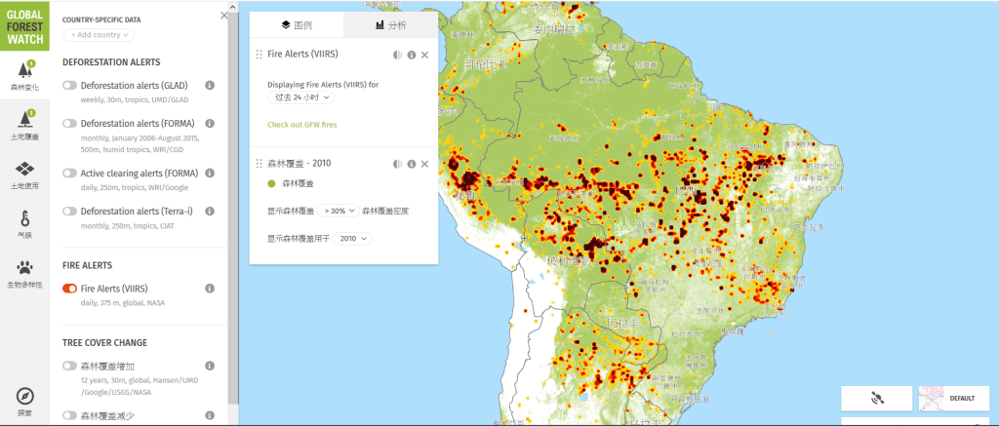Select the 图例 legend tab
This screenshot has height=426, width=999.
(297, 25)
